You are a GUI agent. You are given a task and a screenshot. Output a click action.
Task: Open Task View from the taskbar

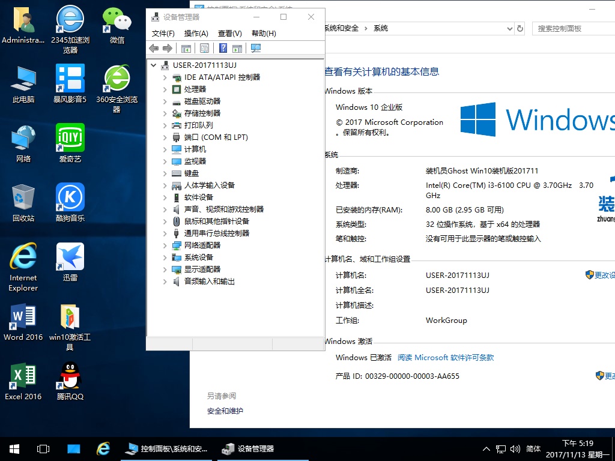click(43, 448)
